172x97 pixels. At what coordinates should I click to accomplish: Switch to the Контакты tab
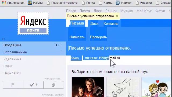point(111,23)
